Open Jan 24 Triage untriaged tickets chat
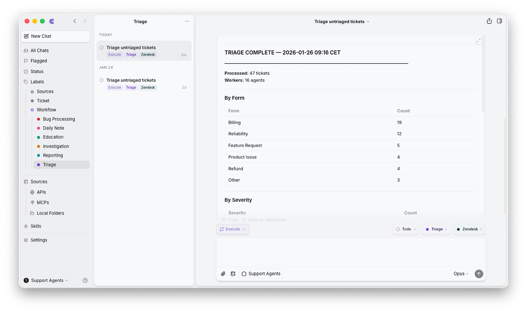 [x=144, y=84]
